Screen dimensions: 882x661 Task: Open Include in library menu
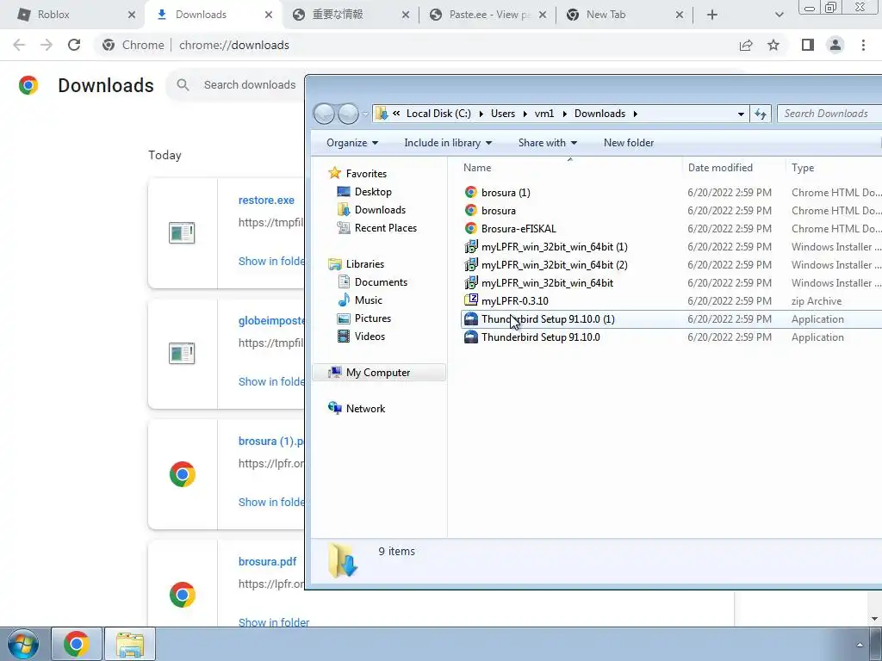tap(448, 143)
